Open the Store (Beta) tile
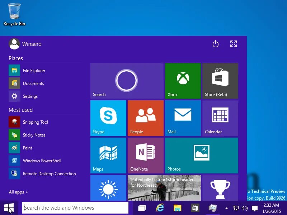 pyautogui.click(x=220, y=81)
